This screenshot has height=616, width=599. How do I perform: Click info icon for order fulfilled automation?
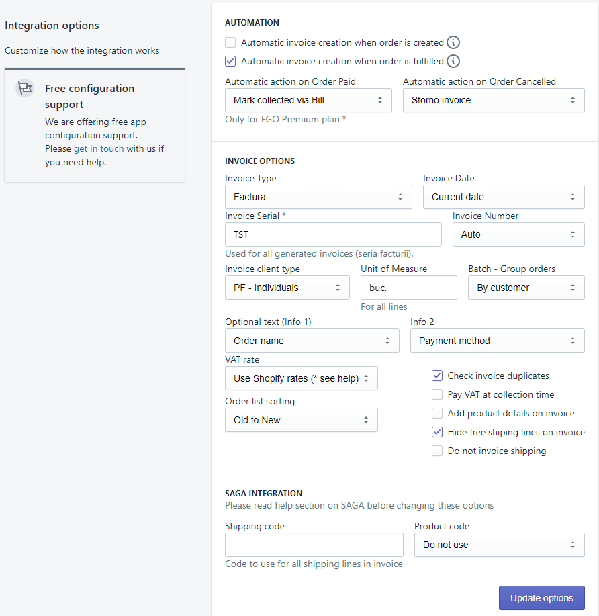coord(453,61)
